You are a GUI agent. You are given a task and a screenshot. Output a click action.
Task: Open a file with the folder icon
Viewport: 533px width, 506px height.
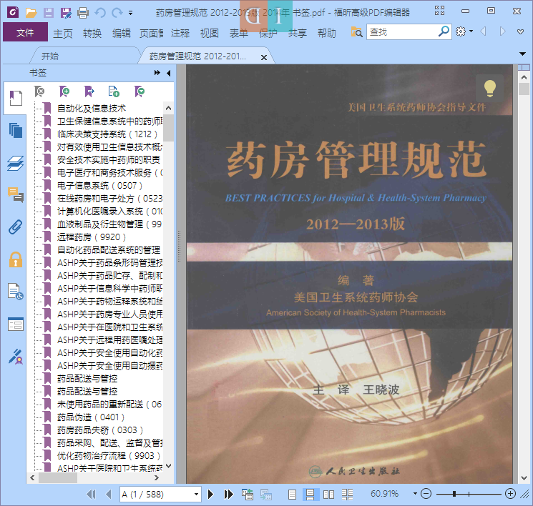[x=31, y=13]
